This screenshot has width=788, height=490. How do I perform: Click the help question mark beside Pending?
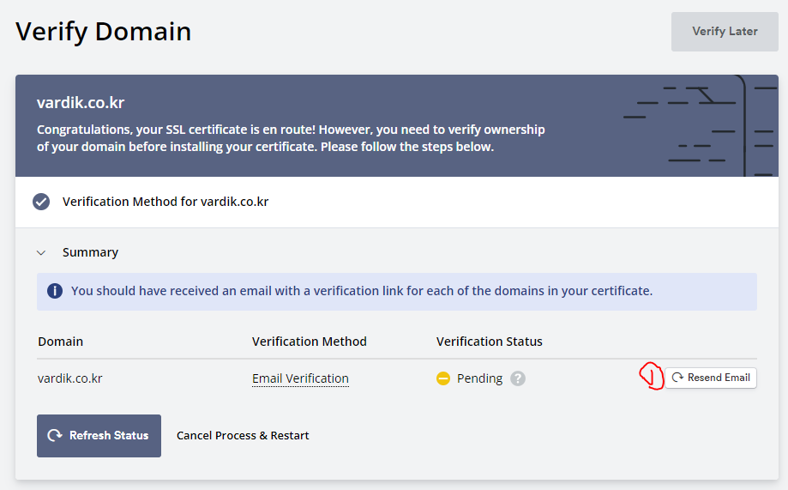coord(518,378)
